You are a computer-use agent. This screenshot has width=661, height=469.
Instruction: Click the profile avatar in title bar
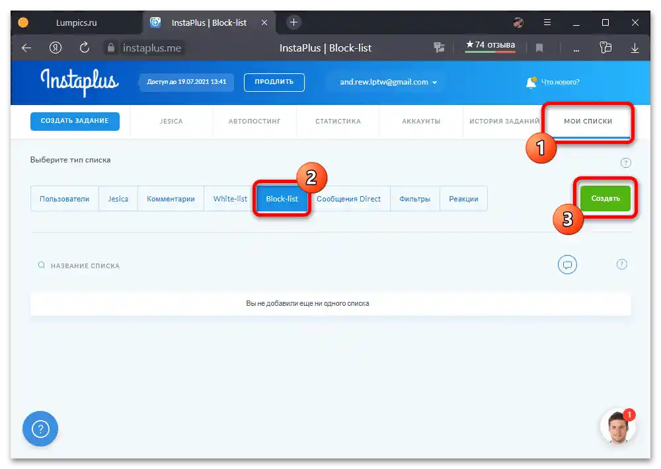coord(518,22)
